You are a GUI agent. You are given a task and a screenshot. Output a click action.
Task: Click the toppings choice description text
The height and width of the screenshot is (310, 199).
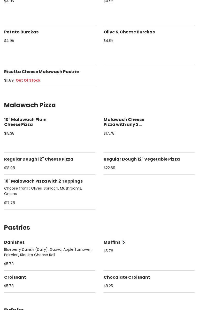tap(43, 191)
